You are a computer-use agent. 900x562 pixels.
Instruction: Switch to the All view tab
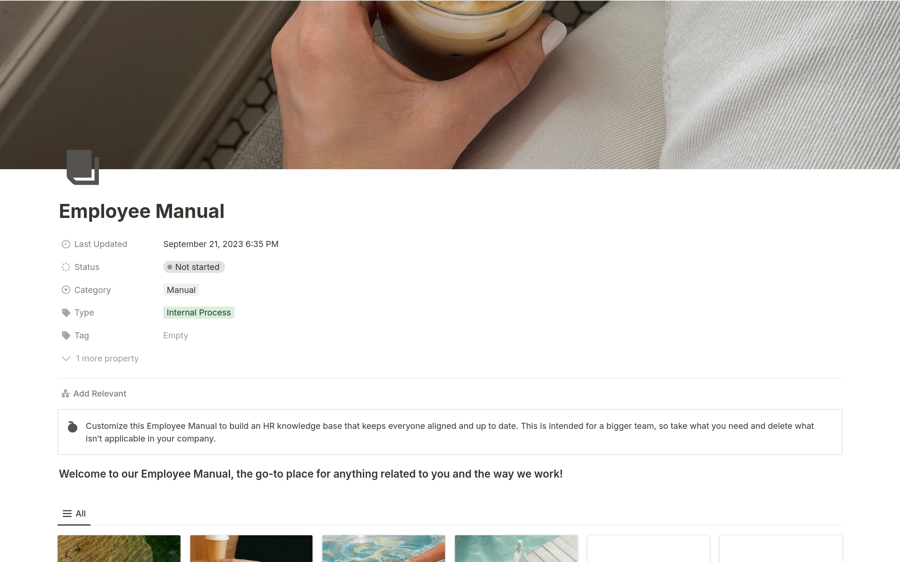point(74,514)
